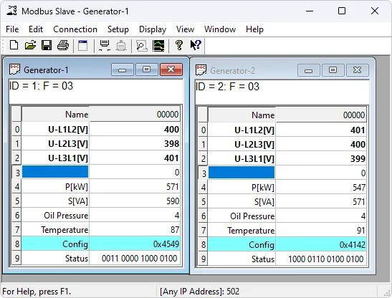Click the ID = 1: F = 03 label
Viewport: 392px width, 298px height.
42,86
